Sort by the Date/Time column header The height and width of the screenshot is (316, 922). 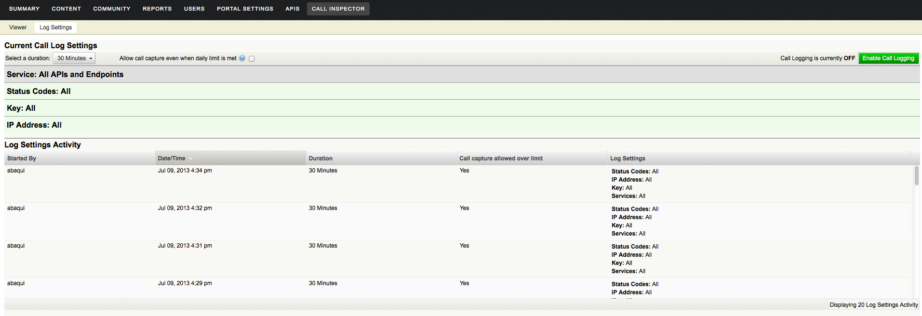click(x=230, y=158)
